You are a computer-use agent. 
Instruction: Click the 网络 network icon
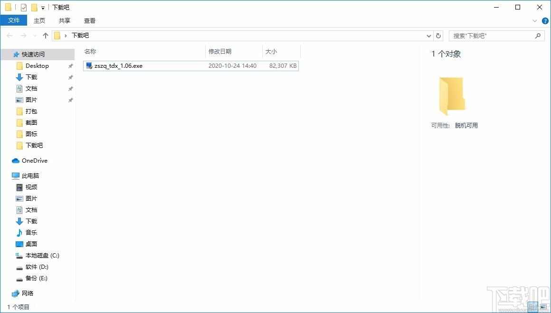[x=16, y=294]
